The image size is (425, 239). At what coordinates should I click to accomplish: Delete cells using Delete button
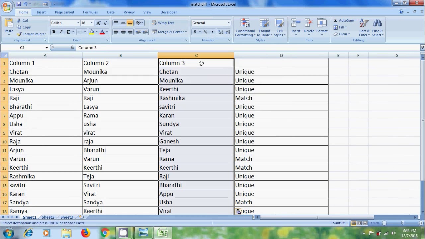[309, 28]
